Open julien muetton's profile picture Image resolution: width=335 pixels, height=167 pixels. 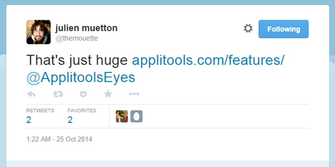point(38,32)
